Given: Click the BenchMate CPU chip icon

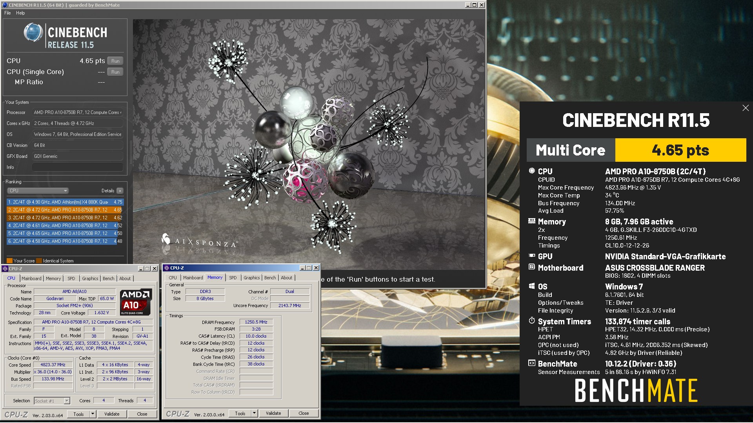Looking at the screenshot, I should (532, 171).
